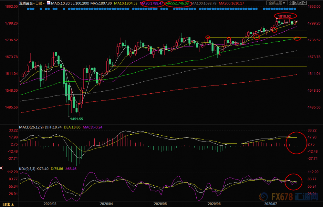Click the MA55:1746.03 value

coord(177,3)
